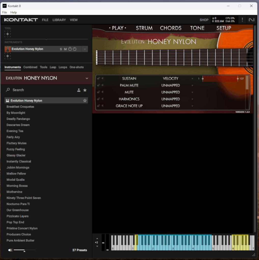Select the PLAY tab
Image resolution: width=259 pixels, height=260 pixels.
pyautogui.click(x=118, y=28)
